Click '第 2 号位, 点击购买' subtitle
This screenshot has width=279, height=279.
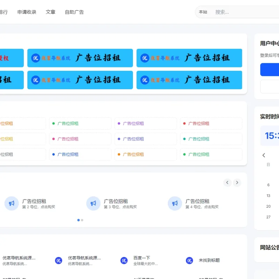tap(39, 207)
